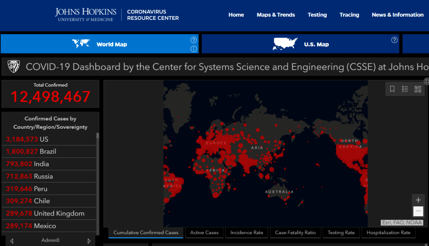Viewport: 429px width, 246px height.
Task: Zoom out on the map with minus button
Action: pos(418,211)
